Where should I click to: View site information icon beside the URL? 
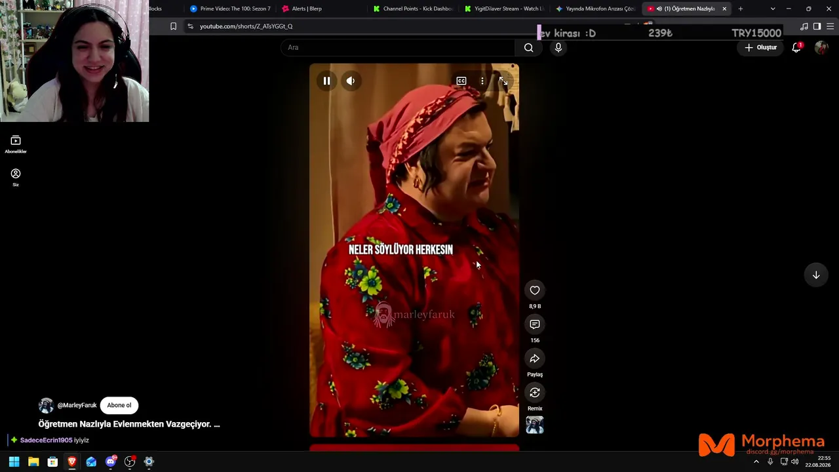(190, 26)
